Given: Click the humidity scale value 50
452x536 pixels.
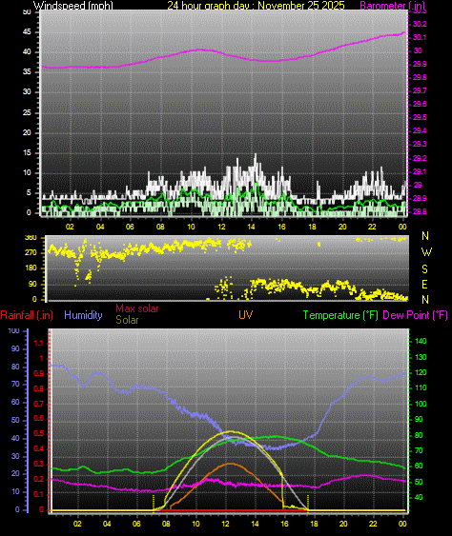Looking at the screenshot, I should tap(15, 420).
